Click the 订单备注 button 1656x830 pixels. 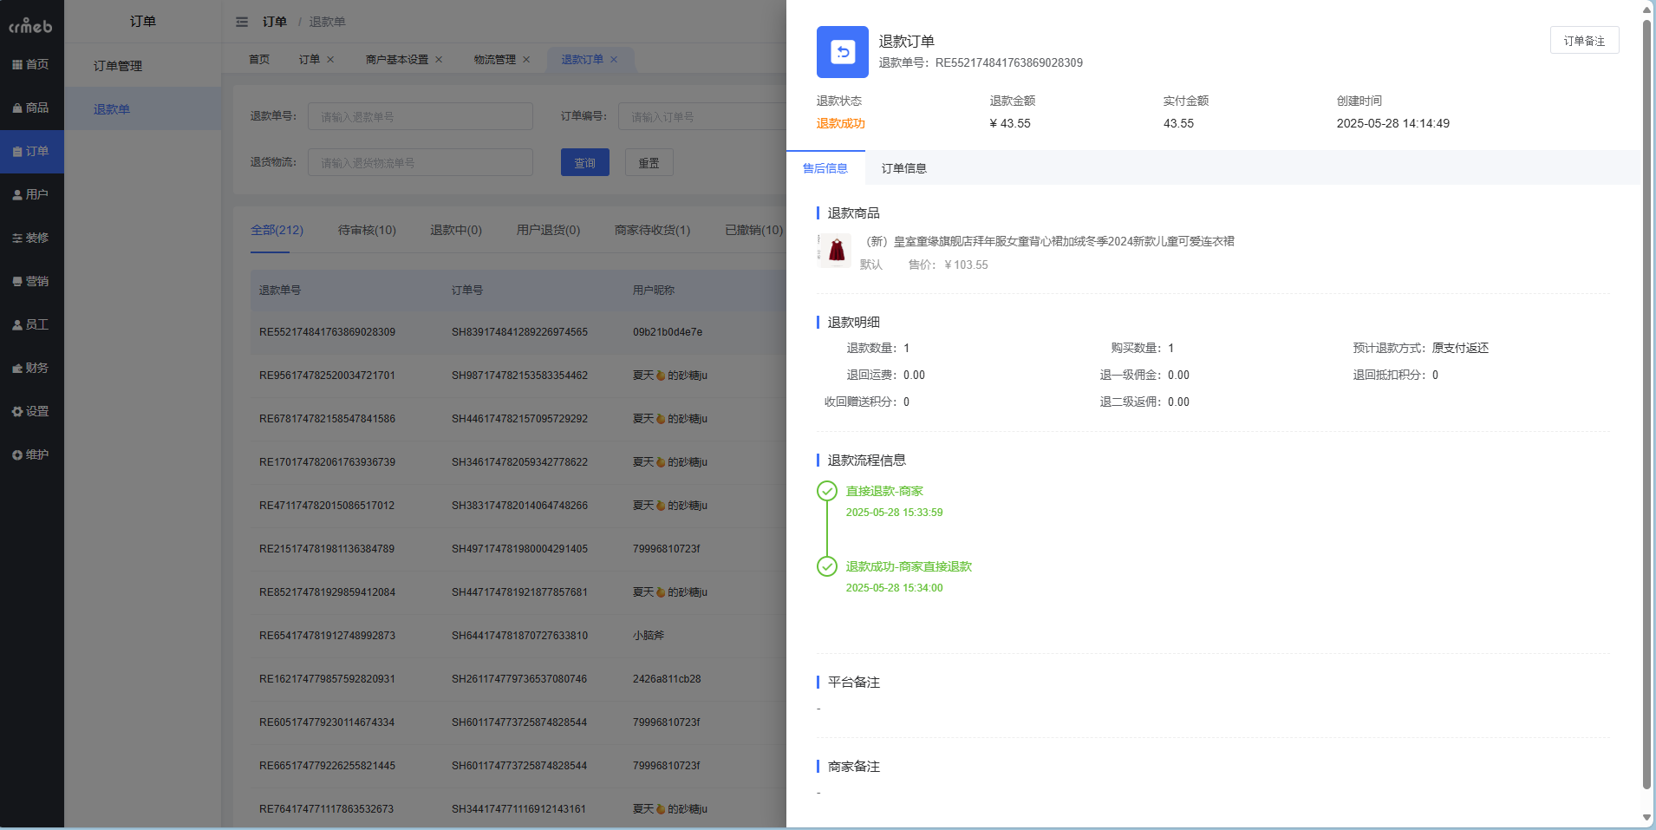coord(1584,40)
